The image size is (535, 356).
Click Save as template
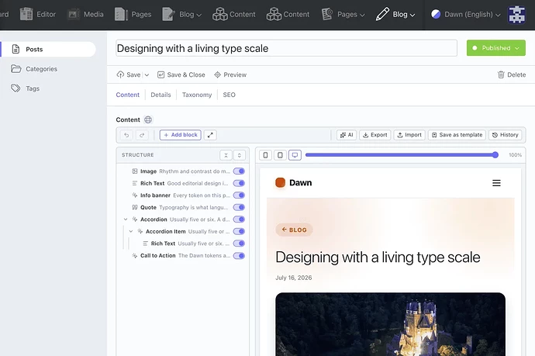pyautogui.click(x=457, y=135)
